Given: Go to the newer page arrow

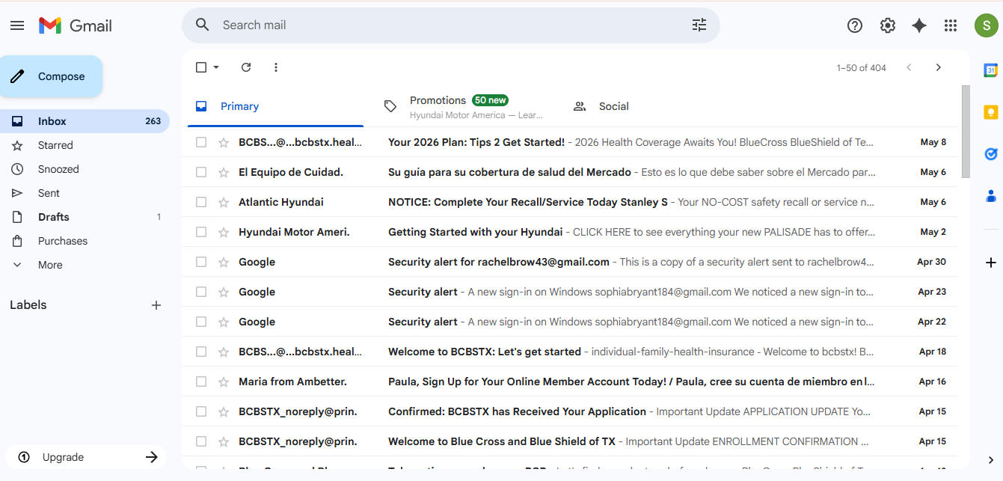Looking at the screenshot, I should click(x=910, y=67).
